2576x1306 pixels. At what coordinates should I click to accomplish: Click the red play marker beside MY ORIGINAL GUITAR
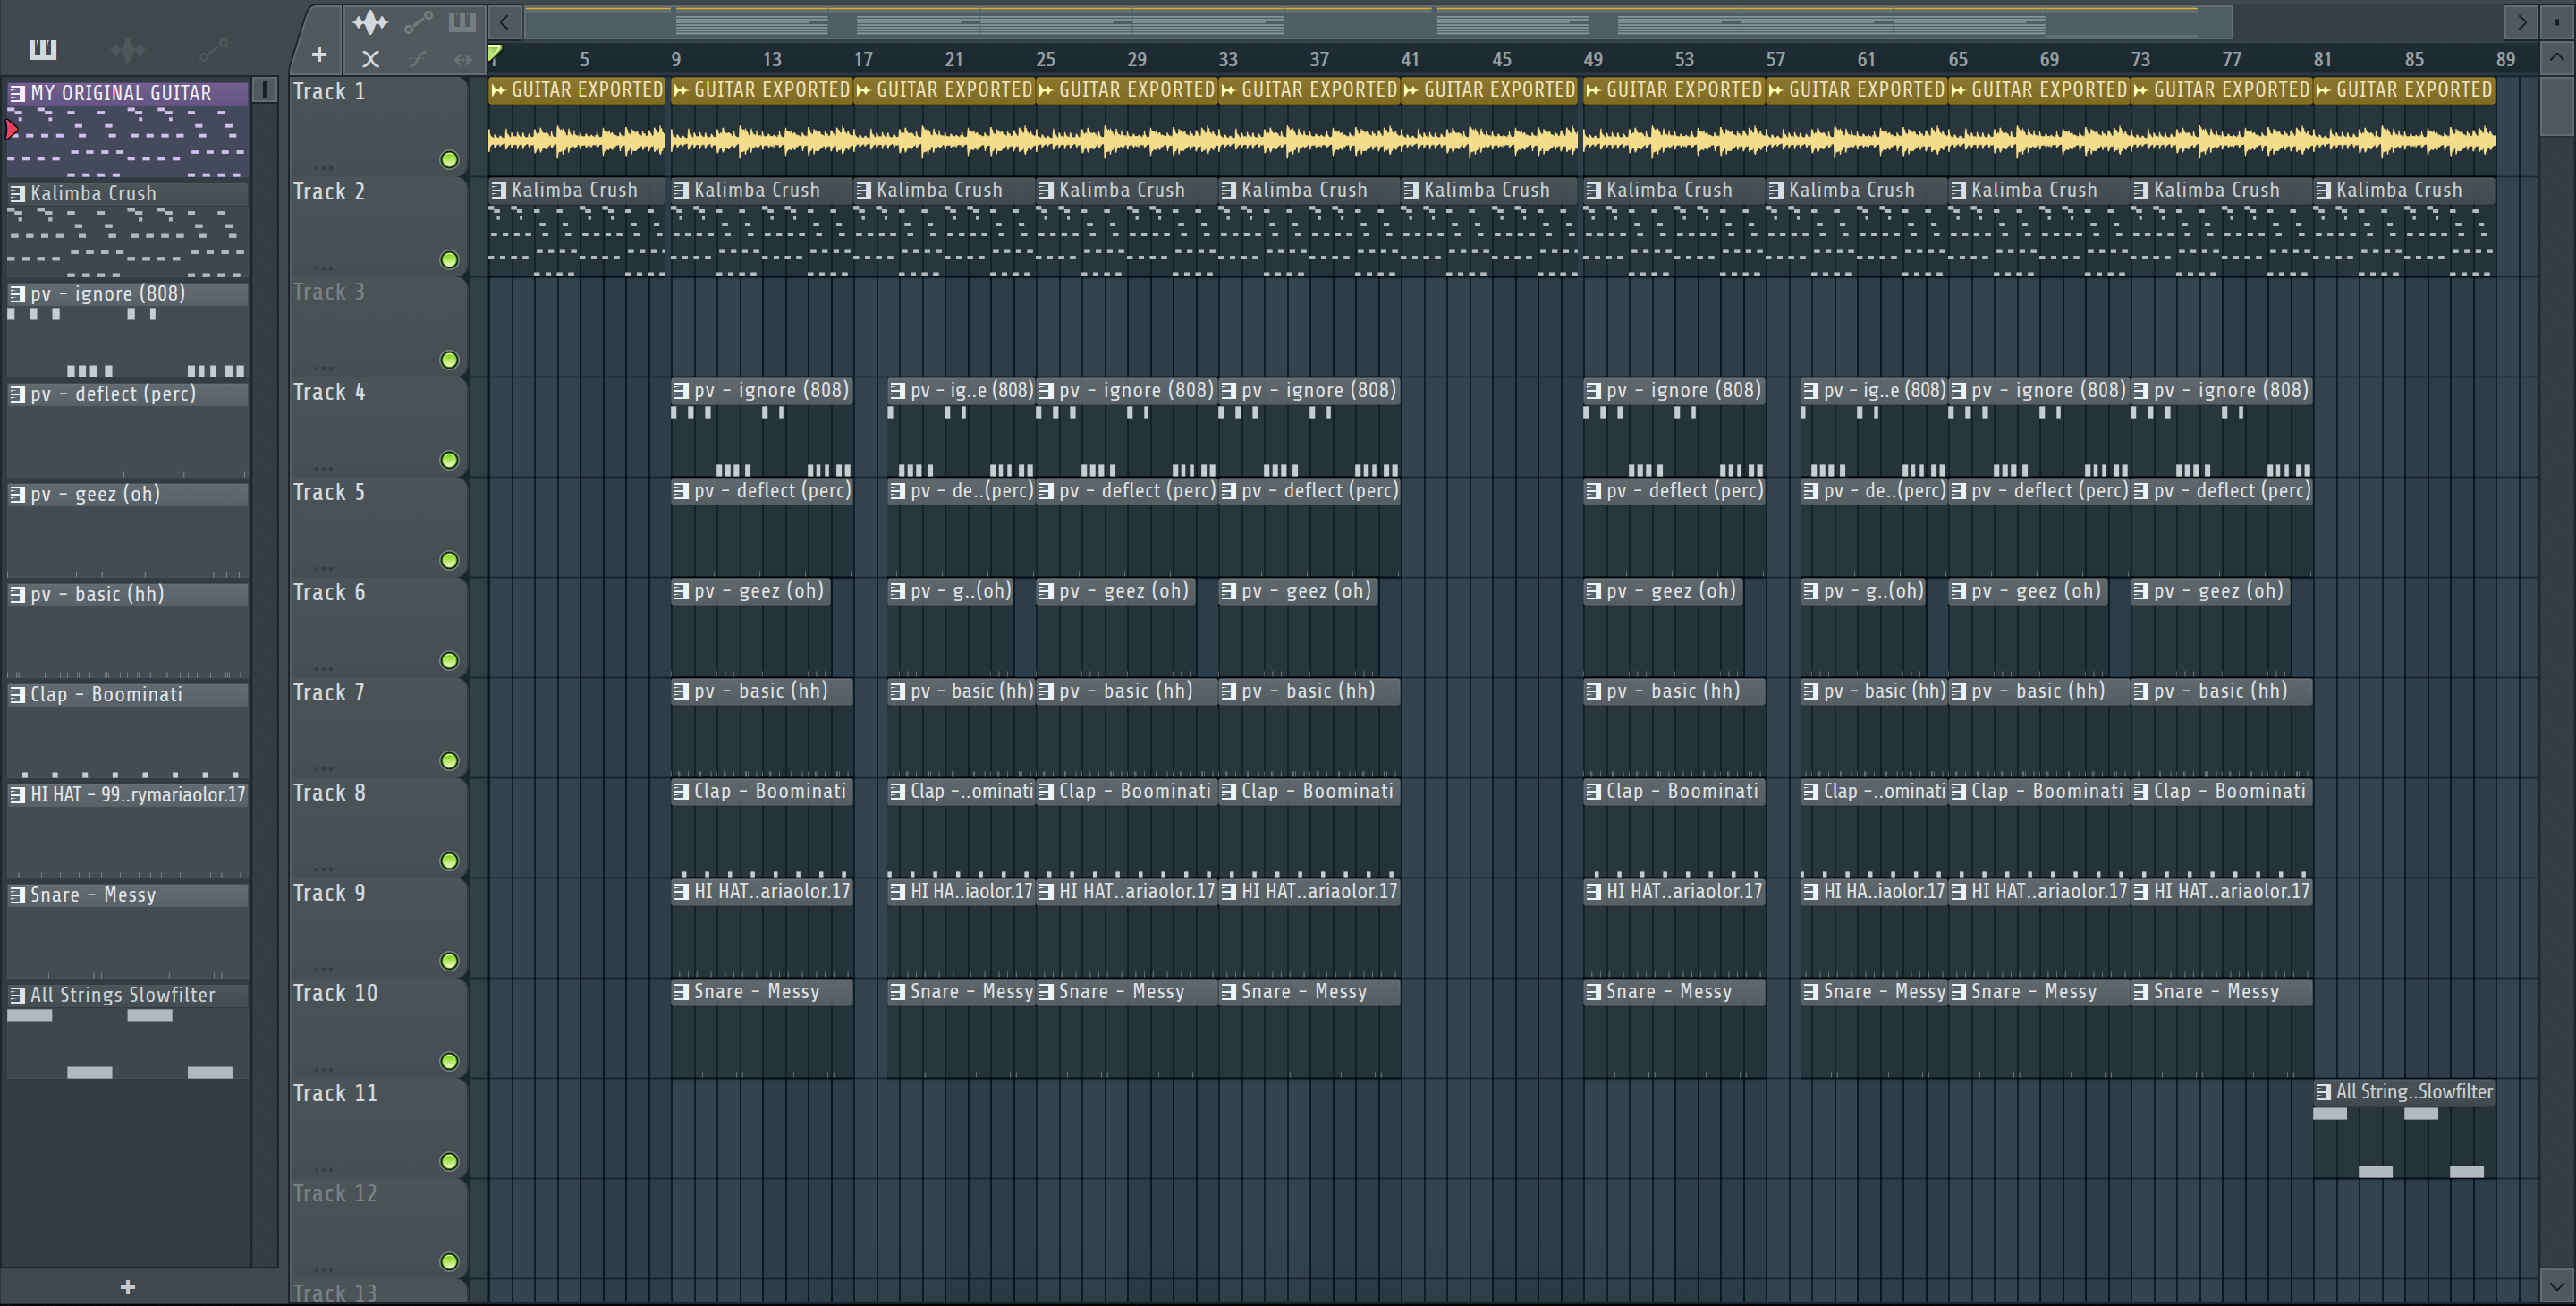(x=12, y=129)
